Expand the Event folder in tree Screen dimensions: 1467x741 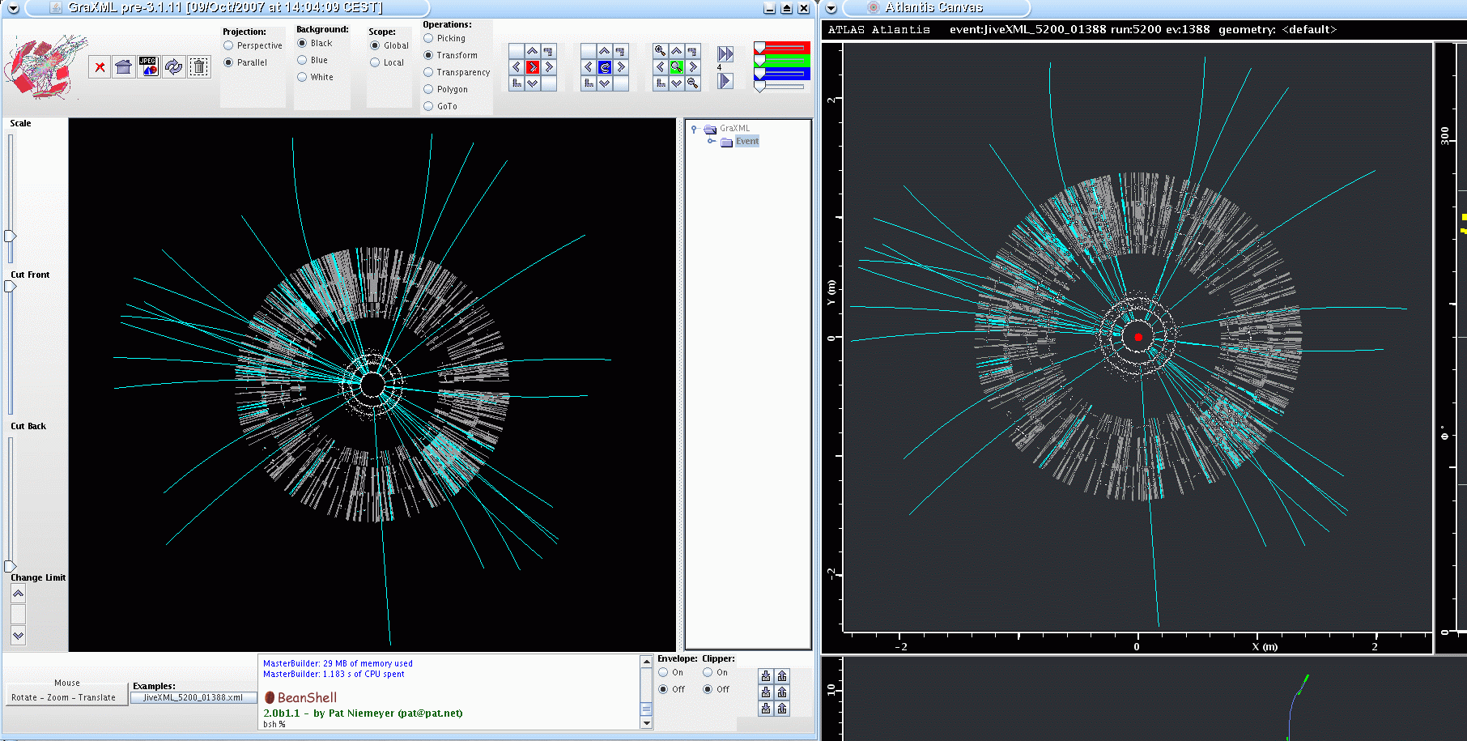point(712,142)
